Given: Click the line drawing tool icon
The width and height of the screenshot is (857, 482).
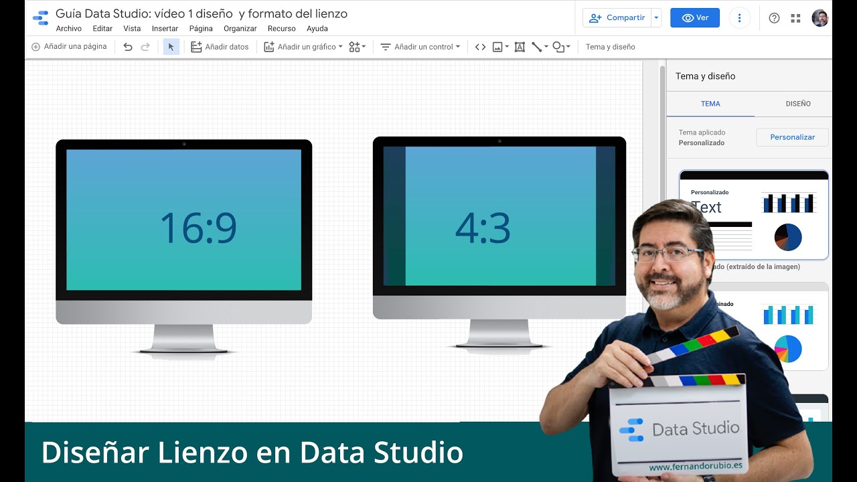Looking at the screenshot, I should (x=537, y=47).
